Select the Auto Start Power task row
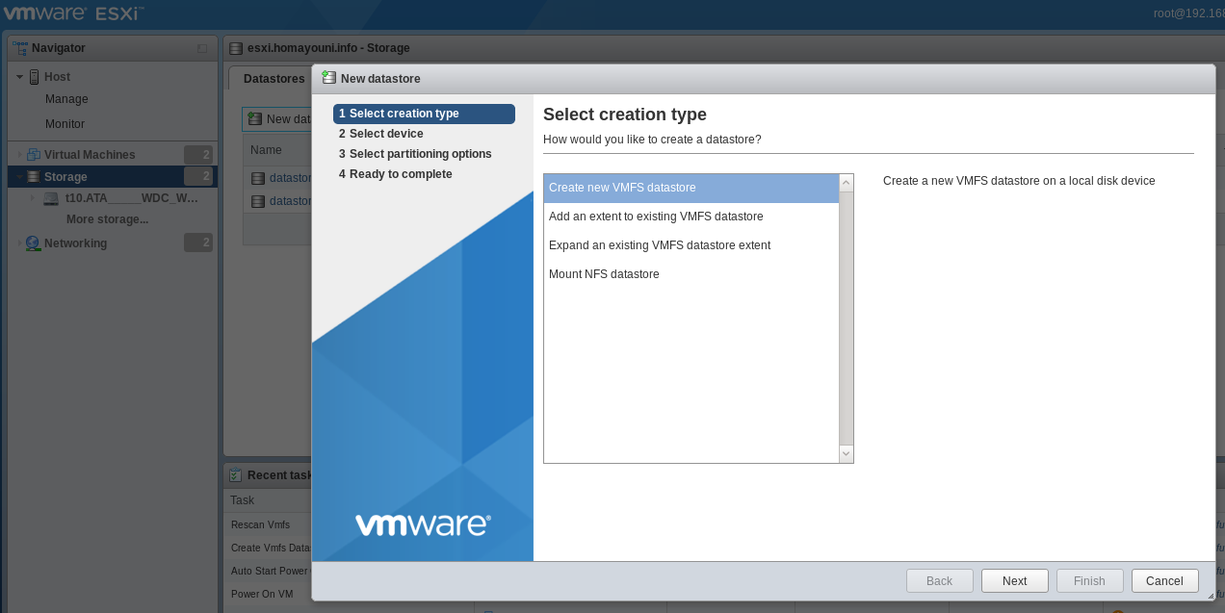This screenshot has width=1225, height=613. point(269,571)
